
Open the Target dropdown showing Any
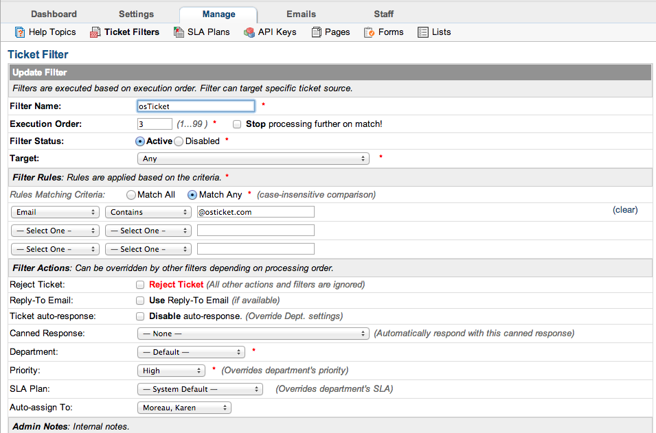pos(253,159)
